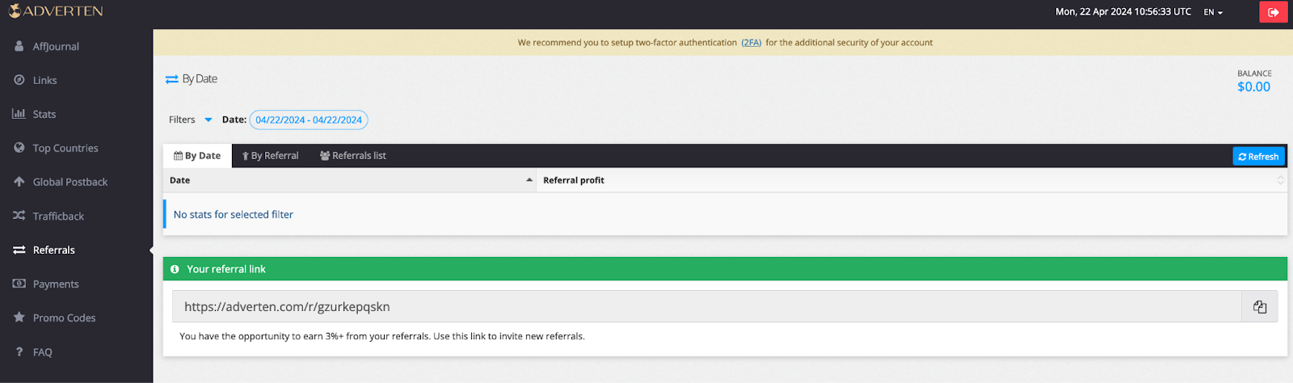
Task: Sort by the Date column header
Action: pyautogui.click(x=350, y=180)
